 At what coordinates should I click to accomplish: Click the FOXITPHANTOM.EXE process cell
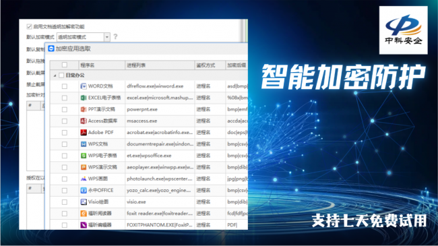click(x=160, y=225)
